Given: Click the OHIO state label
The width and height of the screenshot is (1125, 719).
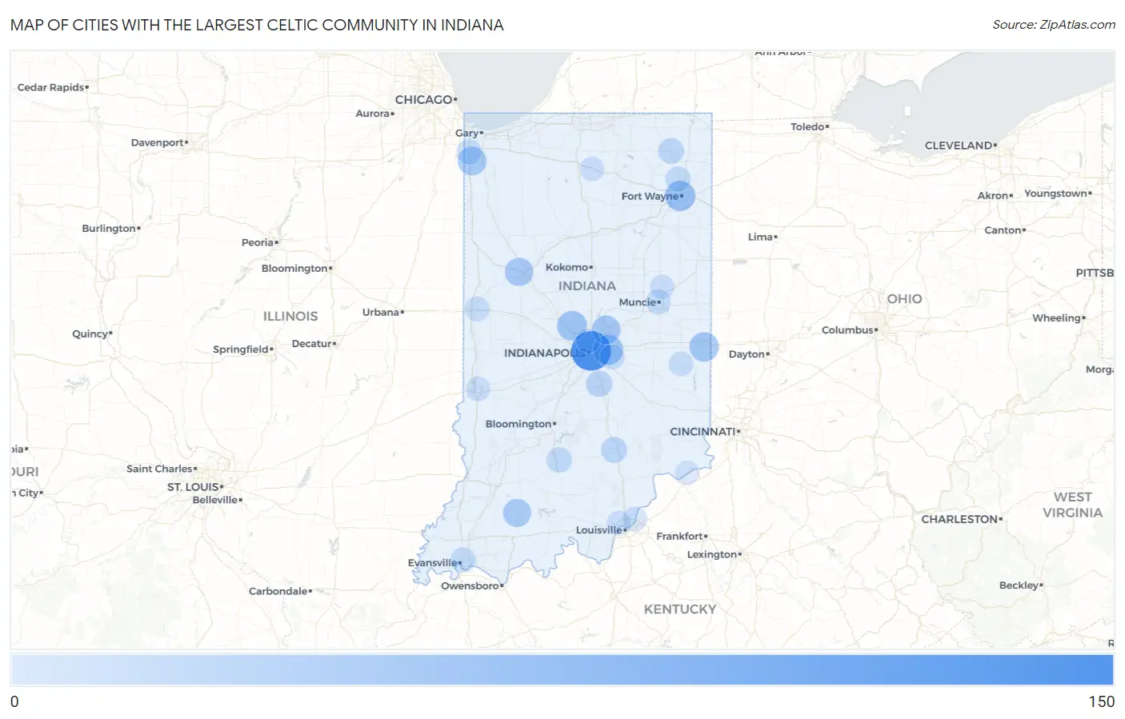Looking at the screenshot, I should click(904, 298).
